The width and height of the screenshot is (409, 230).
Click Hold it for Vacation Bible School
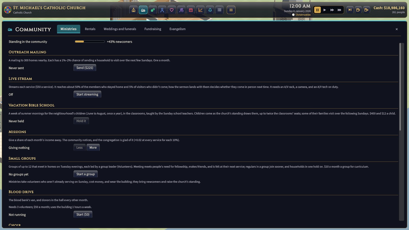pos(81,121)
